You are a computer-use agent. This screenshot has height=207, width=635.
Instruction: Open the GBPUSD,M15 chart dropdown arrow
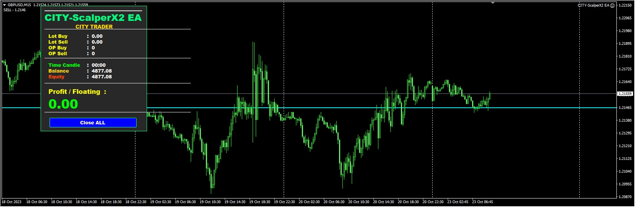click(x=4, y=5)
